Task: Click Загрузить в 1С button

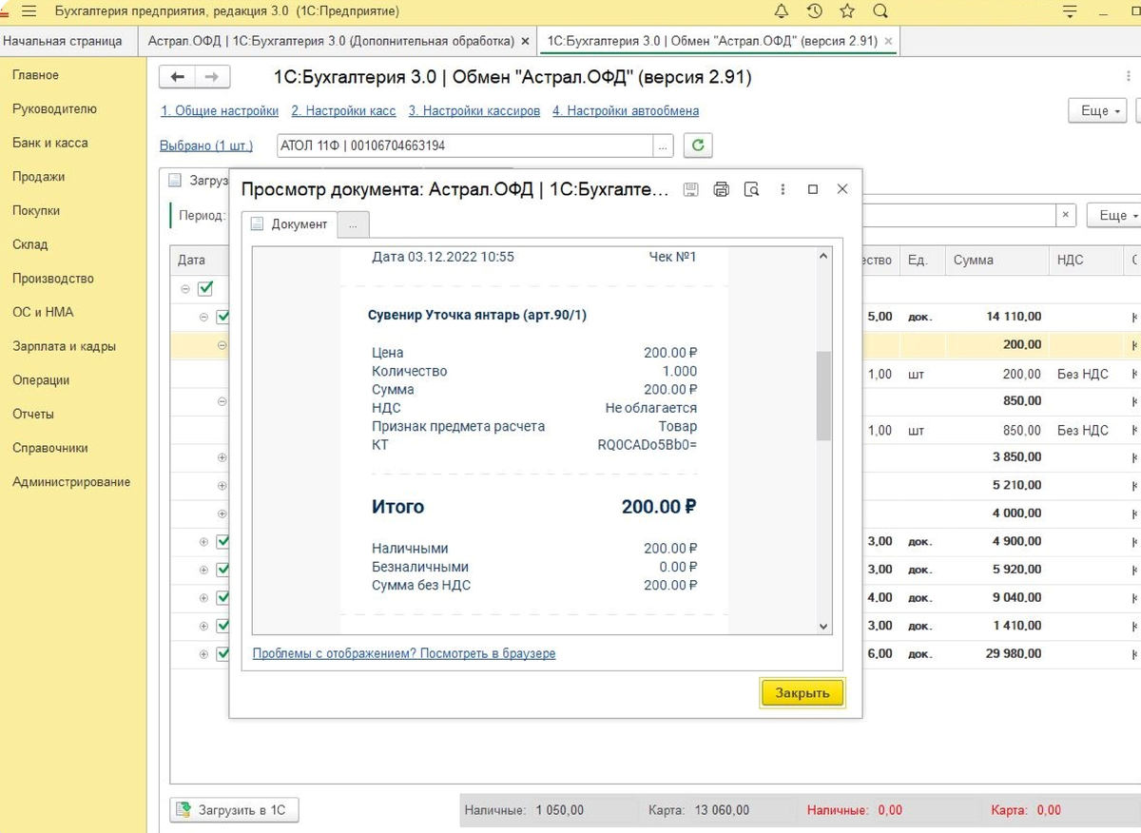Action: (235, 810)
